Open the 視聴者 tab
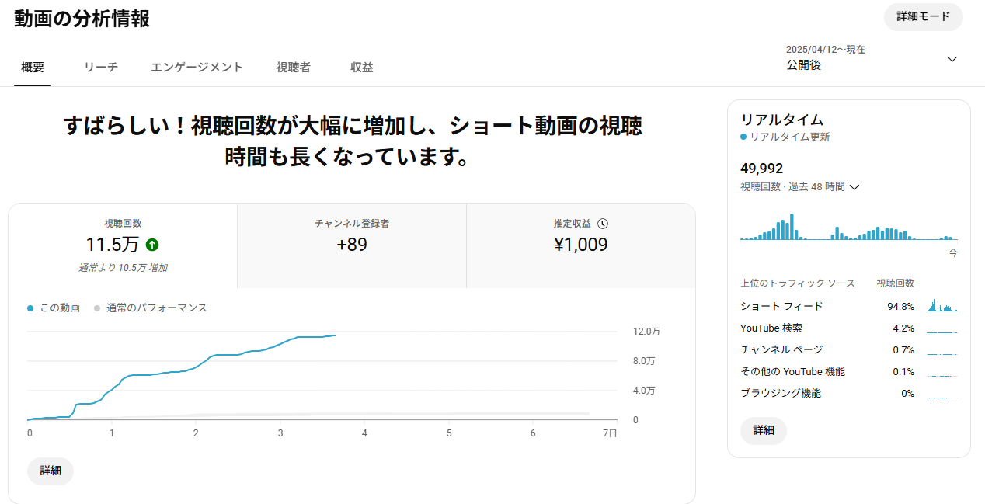The width and height of the screenshot is (985, 504). click(x=294, y=68)
